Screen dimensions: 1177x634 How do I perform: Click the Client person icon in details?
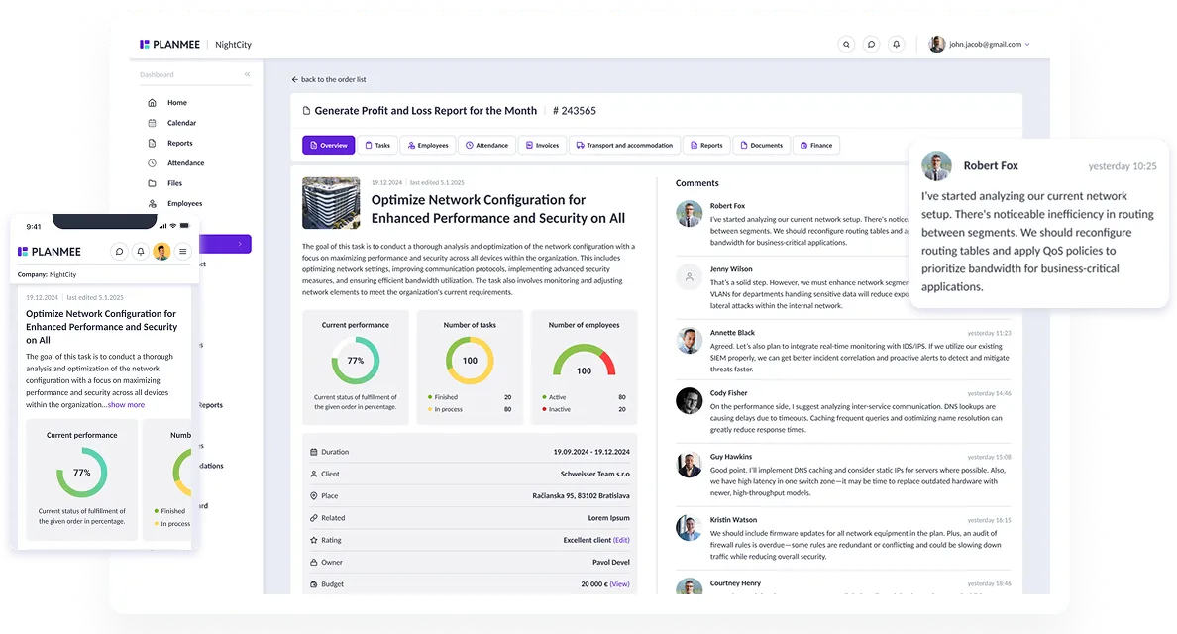coord(314,475)
